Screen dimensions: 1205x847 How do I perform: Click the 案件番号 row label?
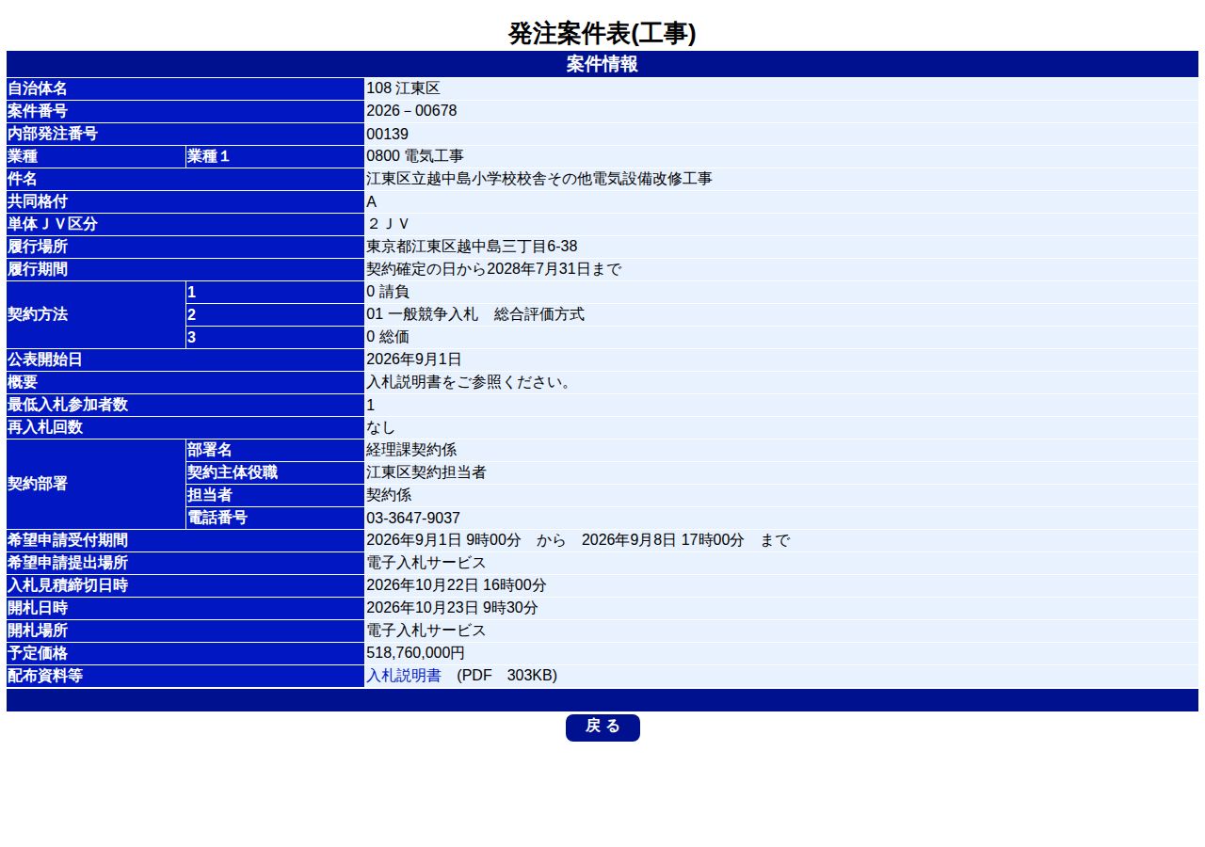tap(185, 111)
